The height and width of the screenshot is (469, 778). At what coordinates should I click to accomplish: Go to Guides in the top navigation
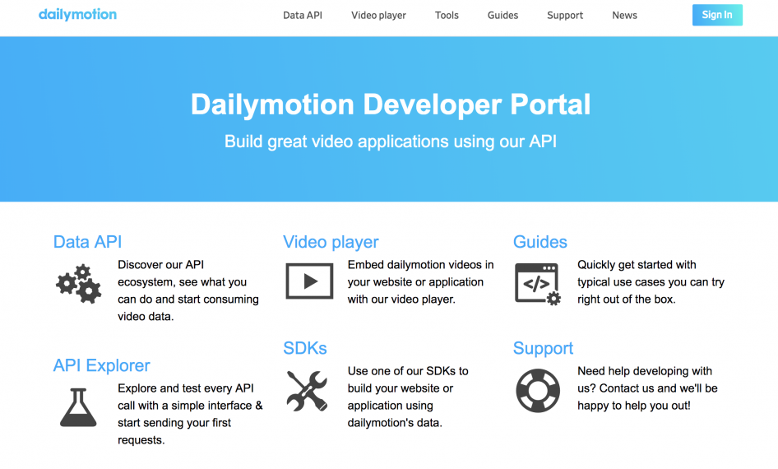coord(502,16)
